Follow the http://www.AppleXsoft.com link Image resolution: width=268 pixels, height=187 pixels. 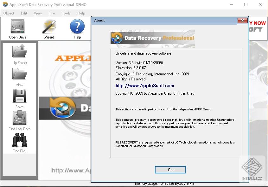145,85
